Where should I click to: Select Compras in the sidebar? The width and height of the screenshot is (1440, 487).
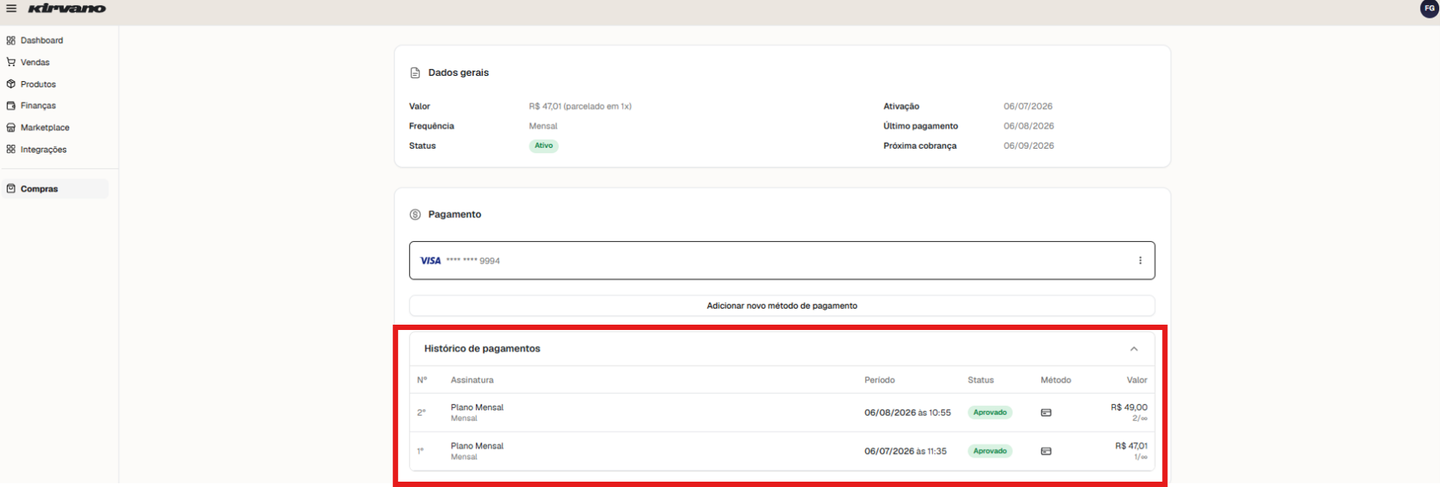(55, 189)
